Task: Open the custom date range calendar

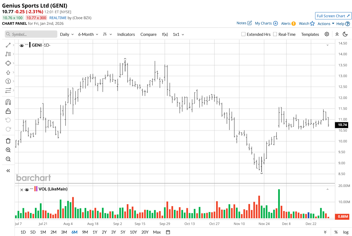Action: click(x=168, y=232)
